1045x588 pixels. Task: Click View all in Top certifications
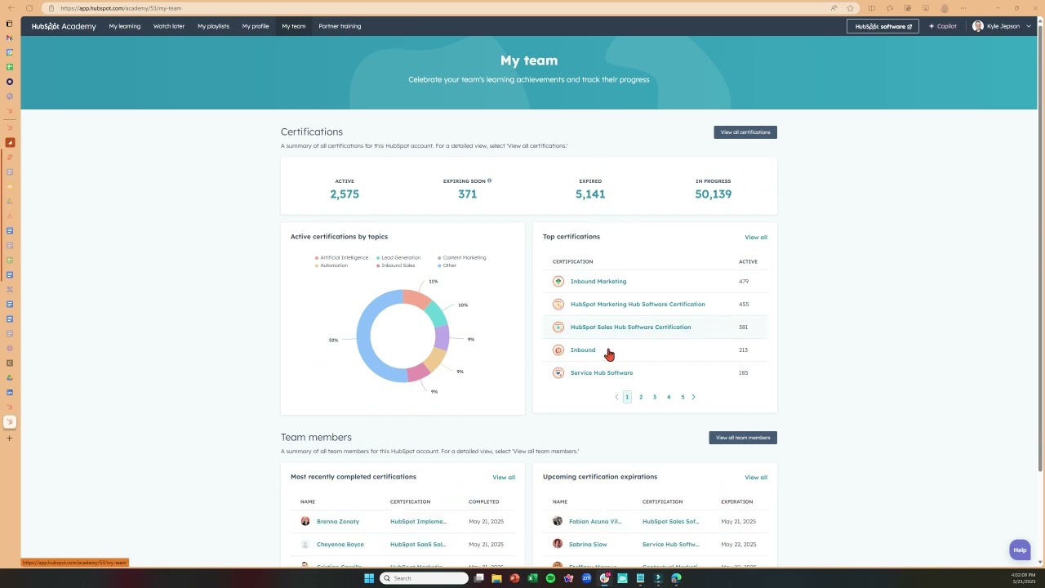pos(756,238)
